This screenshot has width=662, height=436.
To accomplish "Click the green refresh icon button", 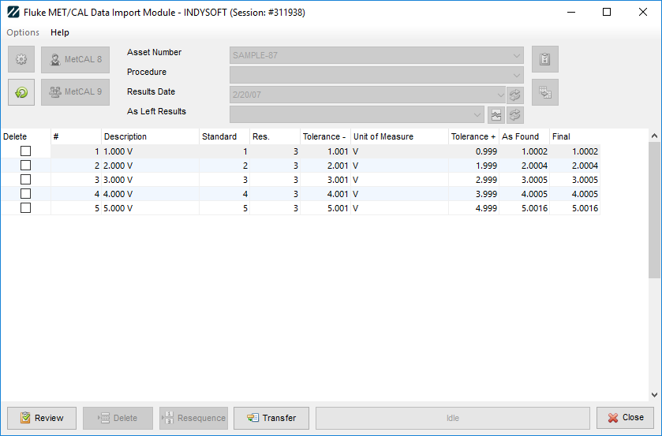I will 21,92.
